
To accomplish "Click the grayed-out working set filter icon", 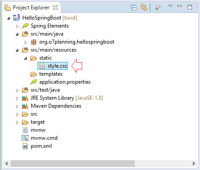I will coord(158,7).
